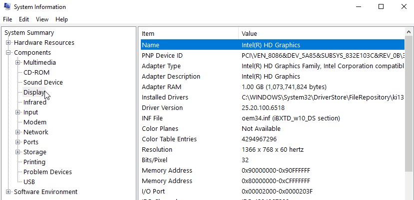Sort by the Value column header
414x200 pixels.
pyautogui.click(x=320, y=33)
